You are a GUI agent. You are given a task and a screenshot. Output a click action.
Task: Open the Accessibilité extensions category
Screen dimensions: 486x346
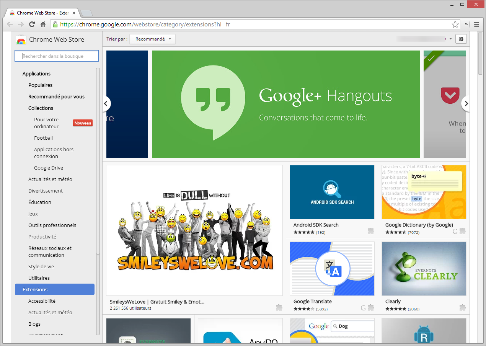42,301
